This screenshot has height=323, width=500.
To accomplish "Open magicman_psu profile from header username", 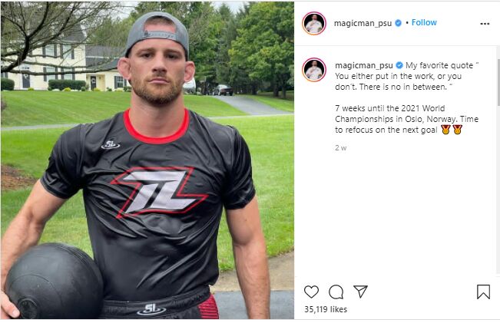I will click(x=363, y=23).
